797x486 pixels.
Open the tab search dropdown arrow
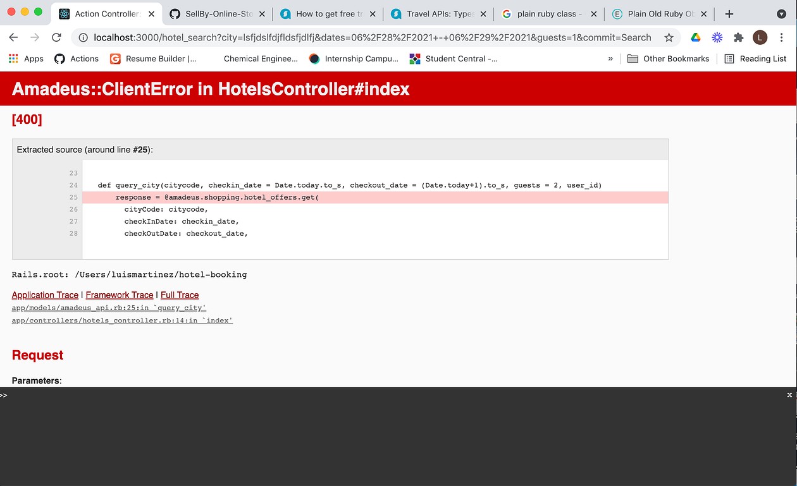(781, 13)
